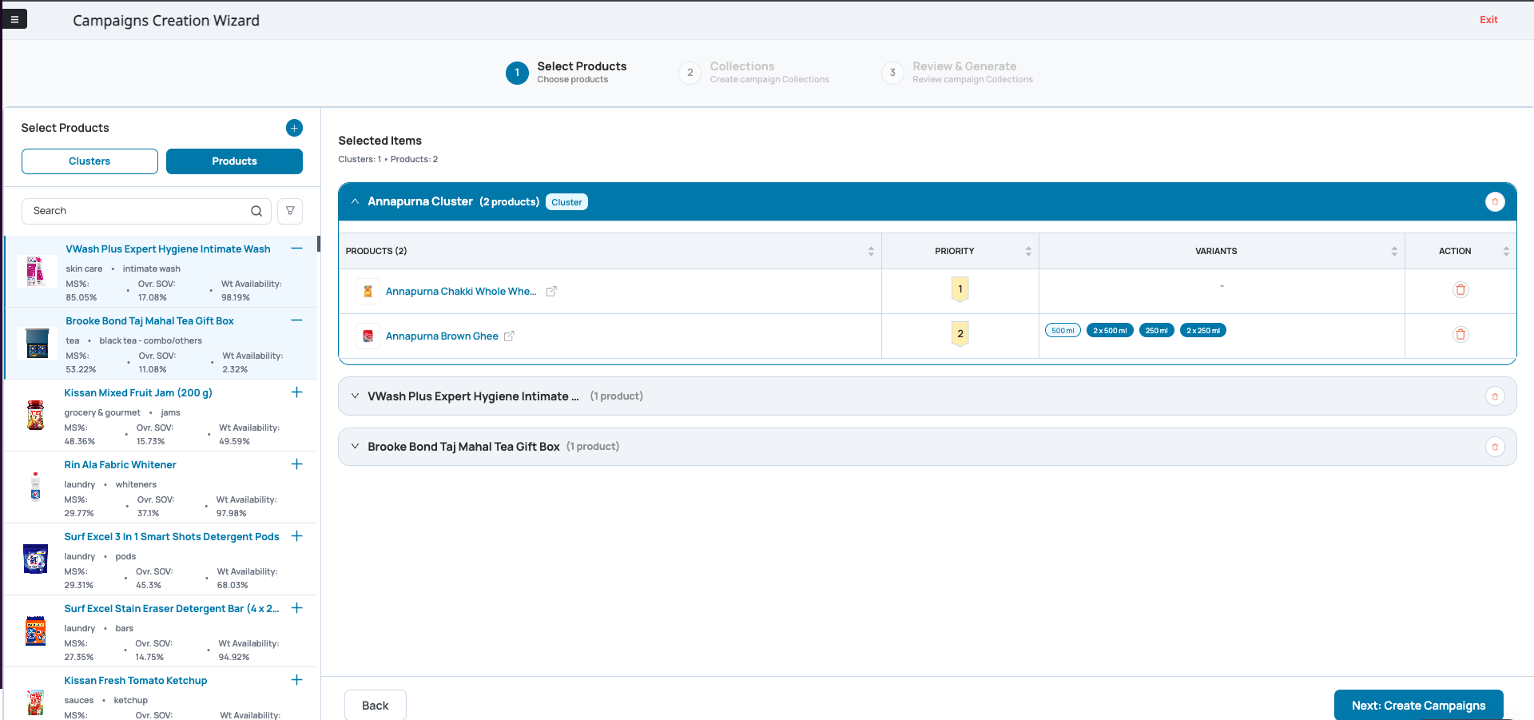The width and height of the screenshot is (1534, 720).
Task: Remove VWash Plus Expert Hygiene Intimate Wash via minus
Action: [x=297, y=249]
